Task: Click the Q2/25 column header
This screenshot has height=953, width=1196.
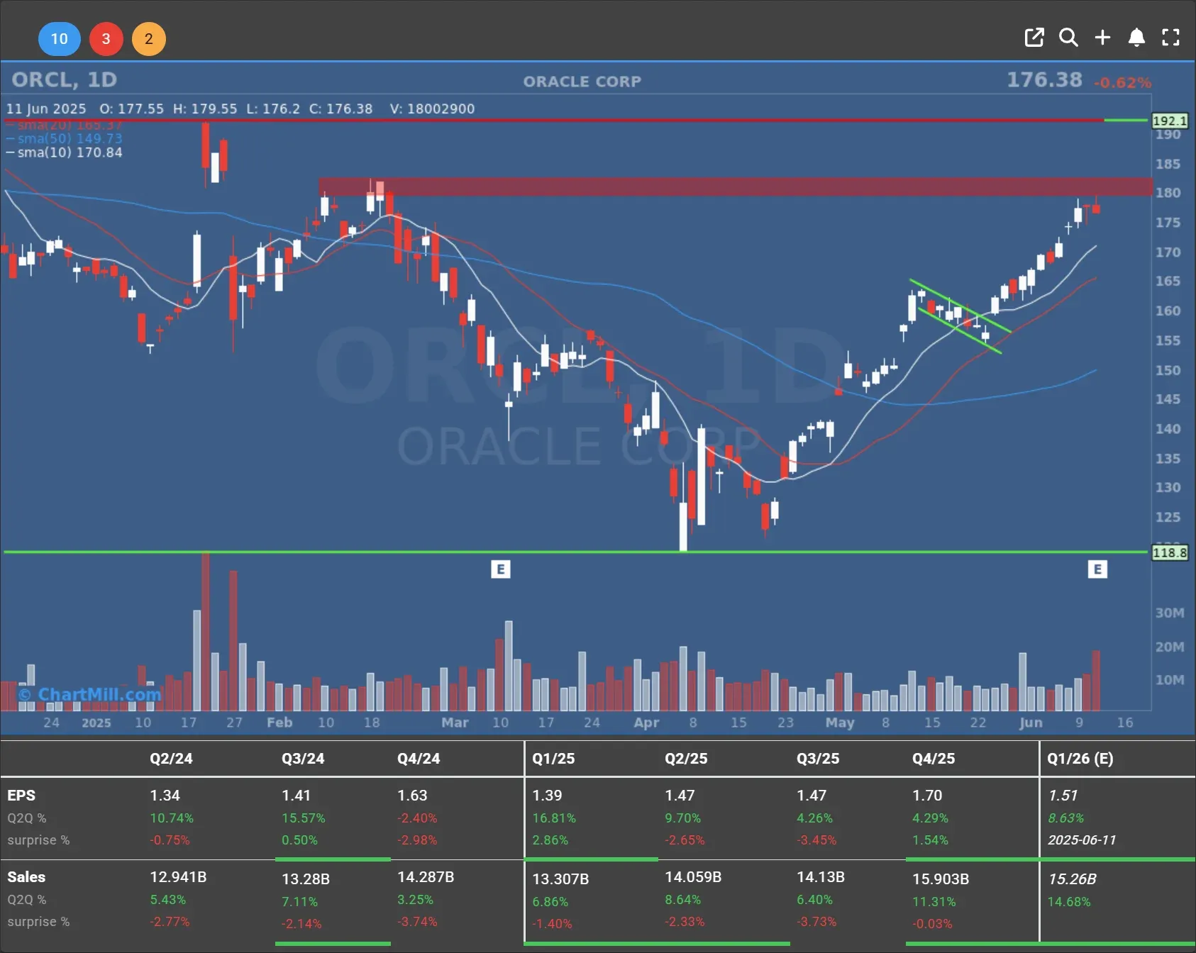Action: (x=686, y=758)
